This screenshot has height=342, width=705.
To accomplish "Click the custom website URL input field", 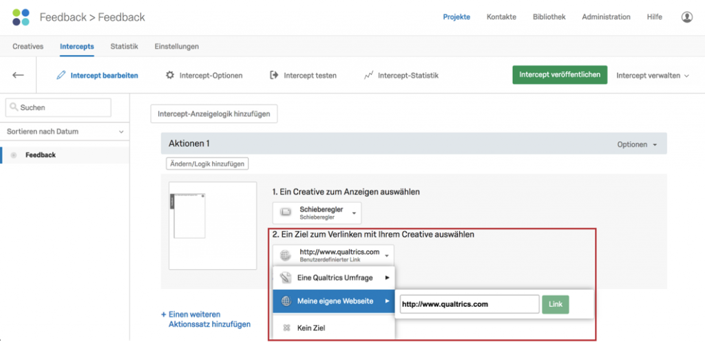I will [469, 304].
